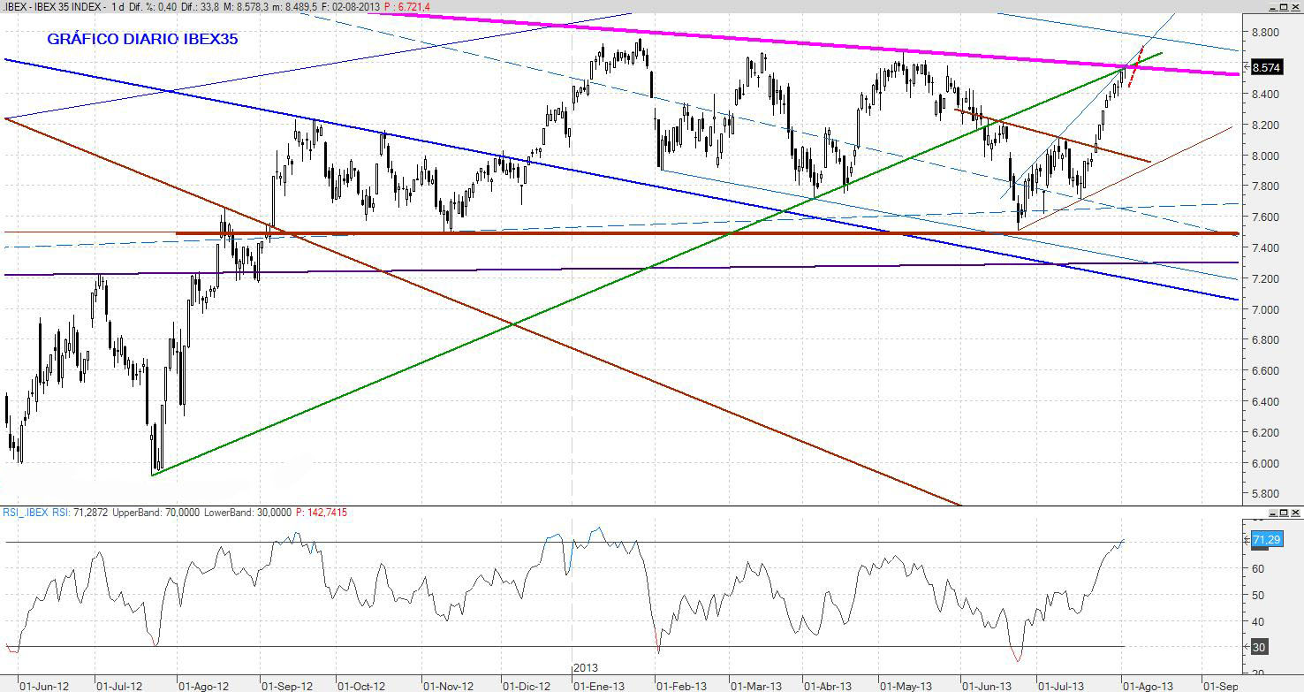Click the 01-Ago-13 date on time axis
Viewport: 1304px width, 692px height.
point(1147,685)
